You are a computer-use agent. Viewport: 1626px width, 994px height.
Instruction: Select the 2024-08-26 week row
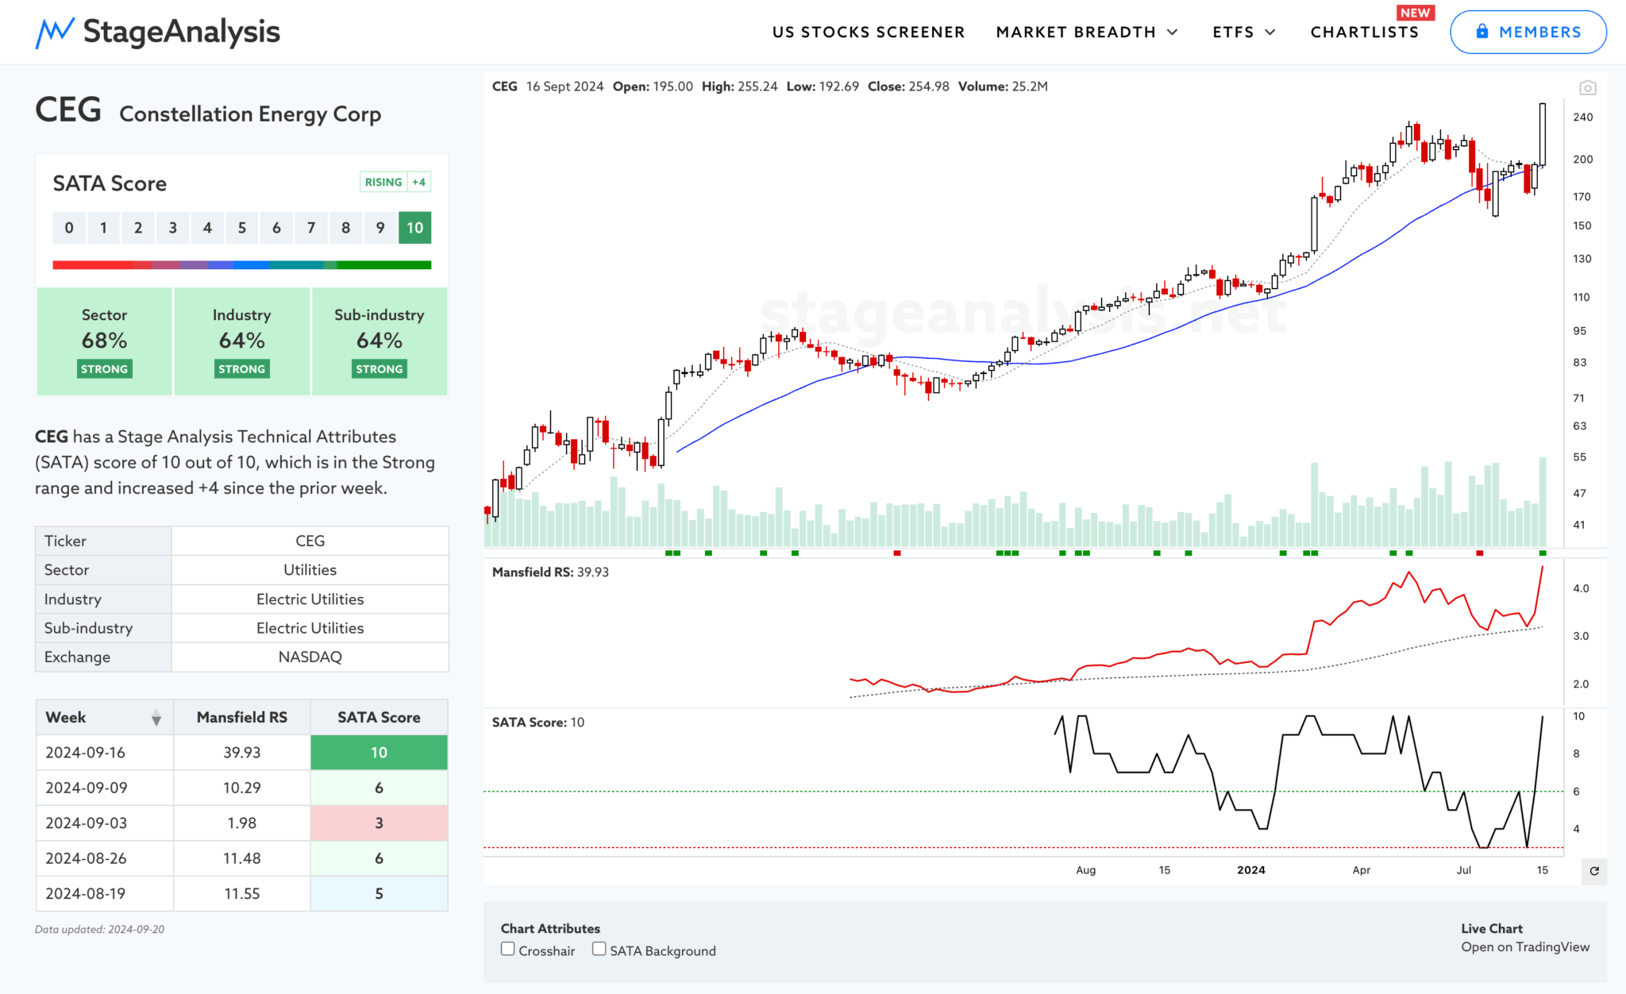point(242,858)
